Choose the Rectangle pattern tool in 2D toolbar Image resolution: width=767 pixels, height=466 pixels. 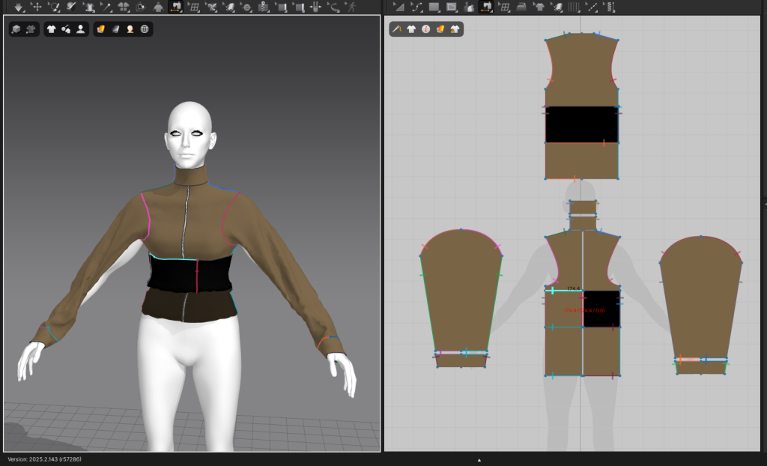pos(433,7)
